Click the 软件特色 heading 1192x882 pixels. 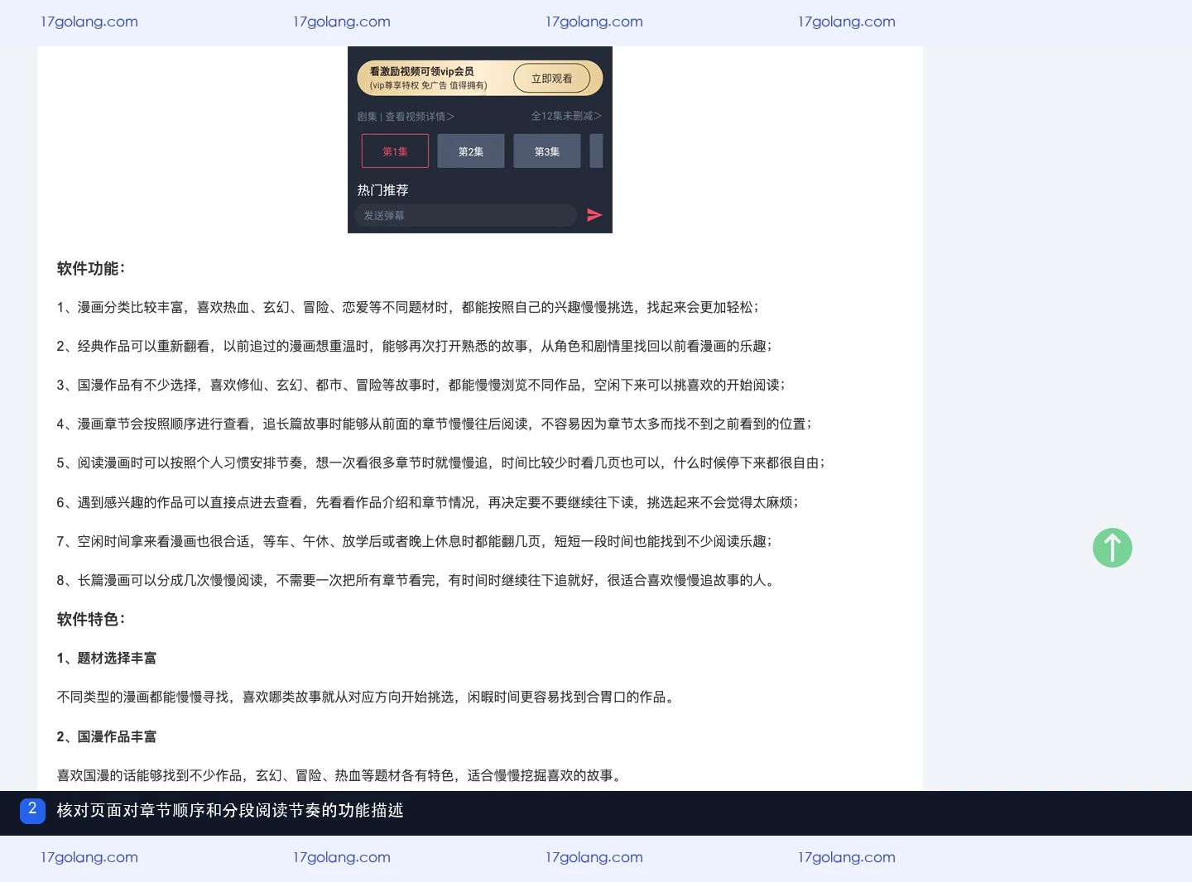pyautogui.click(x=91, y=619)
